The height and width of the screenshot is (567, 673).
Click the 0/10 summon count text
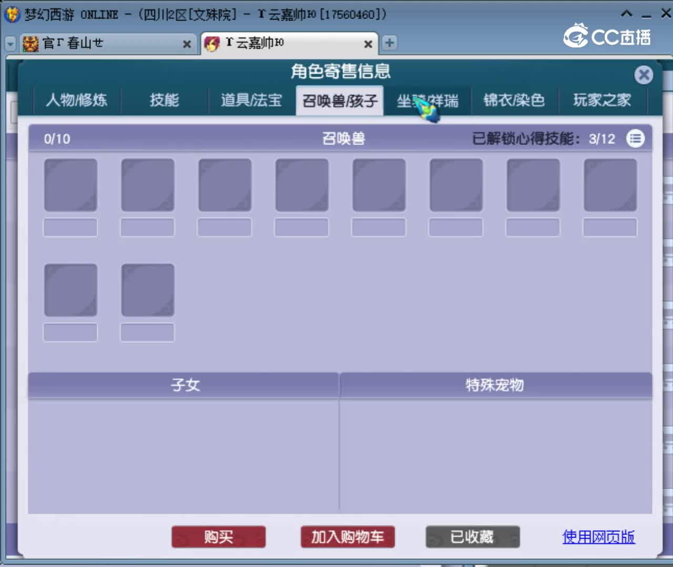(x=57, y=139)
